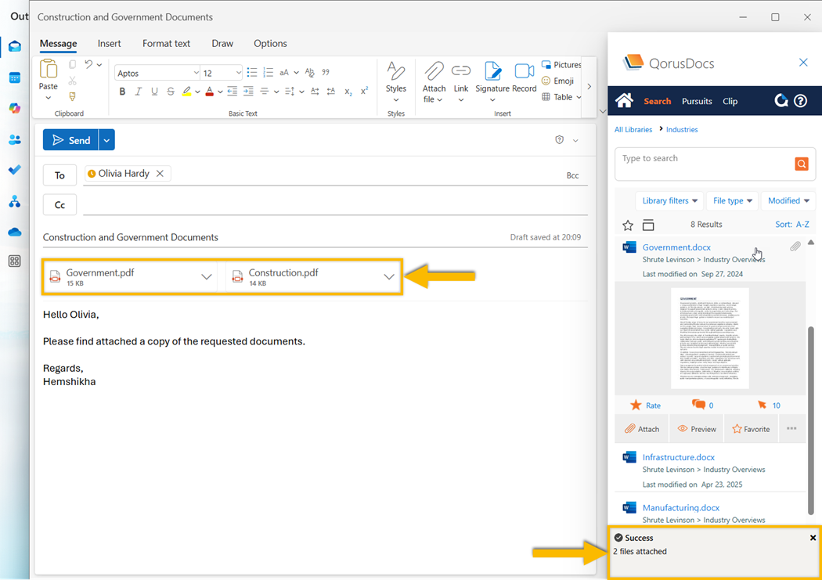Expand the Government.pdf attachment options chevron
822x580 pixels.
tap(207, 277)
